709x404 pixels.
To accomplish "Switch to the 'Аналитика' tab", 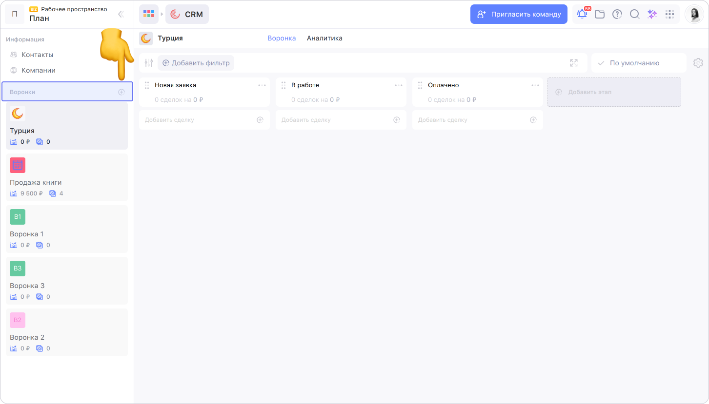I will click(324, 38).
